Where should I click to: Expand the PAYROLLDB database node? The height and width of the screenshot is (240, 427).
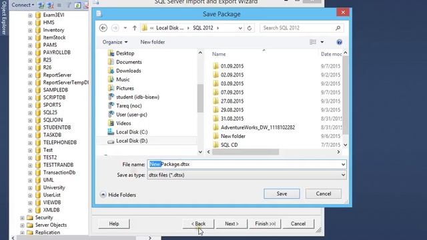pos(30,53)
